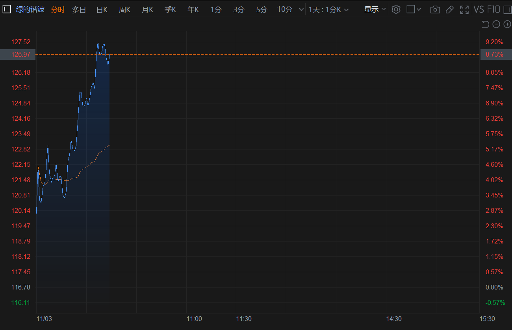The width and height of the screenshot is (512, 330).
Task: Switch to the 日K tab
Action: [x=102, y=9]
